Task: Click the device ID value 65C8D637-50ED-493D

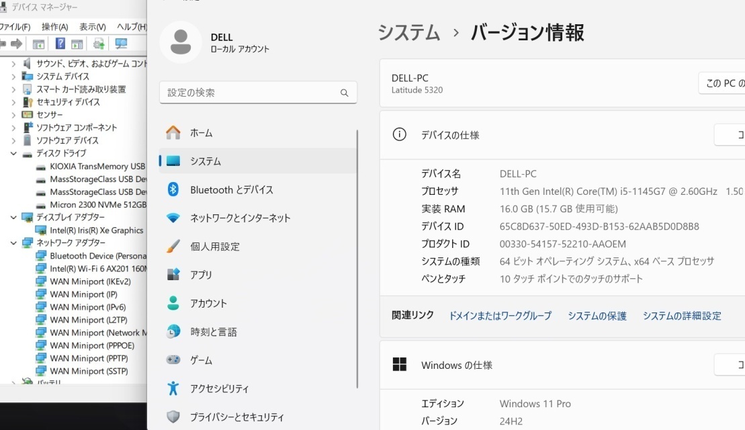Action: (x=599, y=226)
